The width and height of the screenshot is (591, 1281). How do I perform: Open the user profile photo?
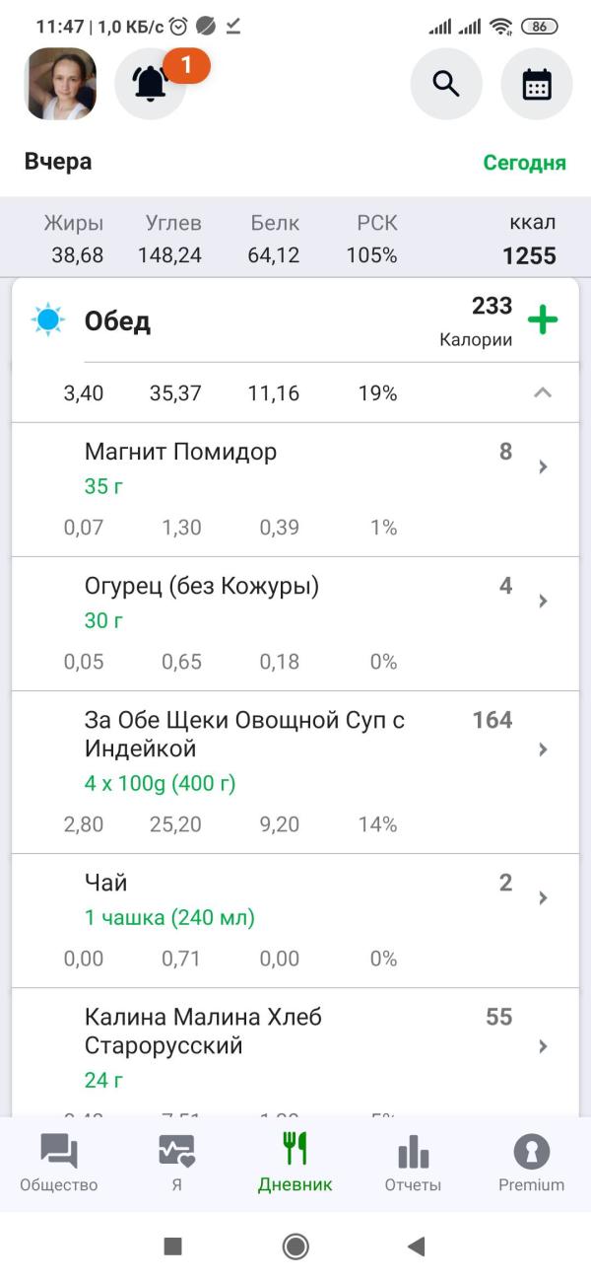tap(61, 84)
